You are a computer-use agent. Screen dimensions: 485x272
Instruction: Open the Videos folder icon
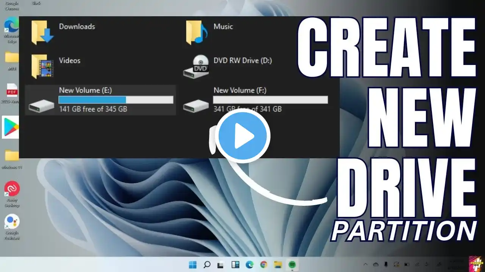(42, 66)
